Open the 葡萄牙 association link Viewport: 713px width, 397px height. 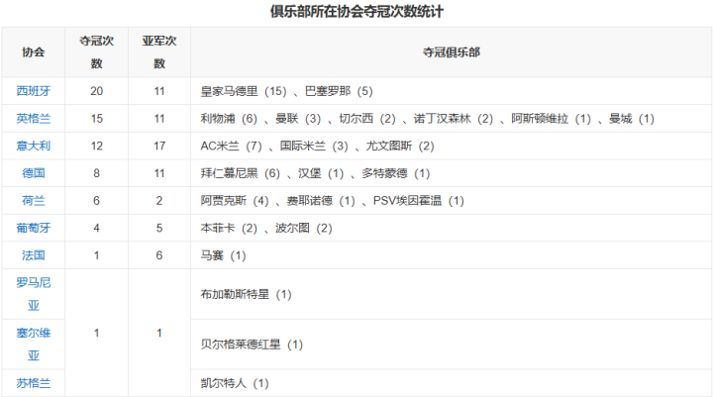tap(34, 228)
